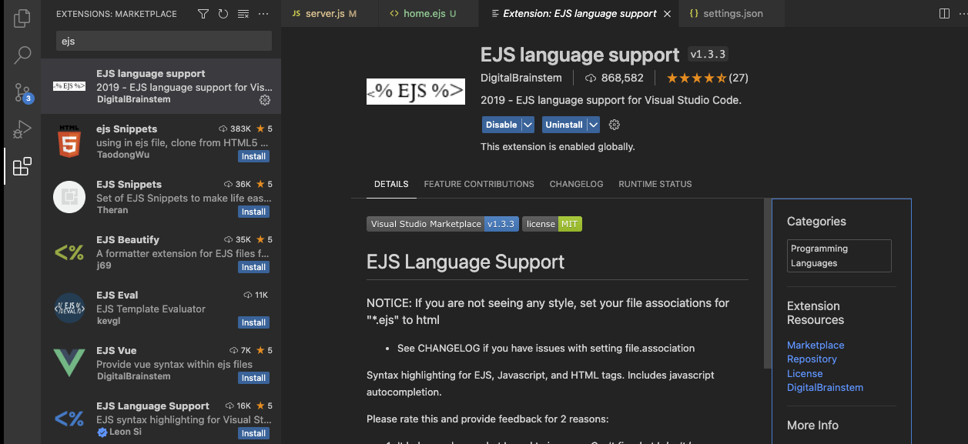Open the Runtime Status tab
This screenshot has height=444, width=968.
655,184
